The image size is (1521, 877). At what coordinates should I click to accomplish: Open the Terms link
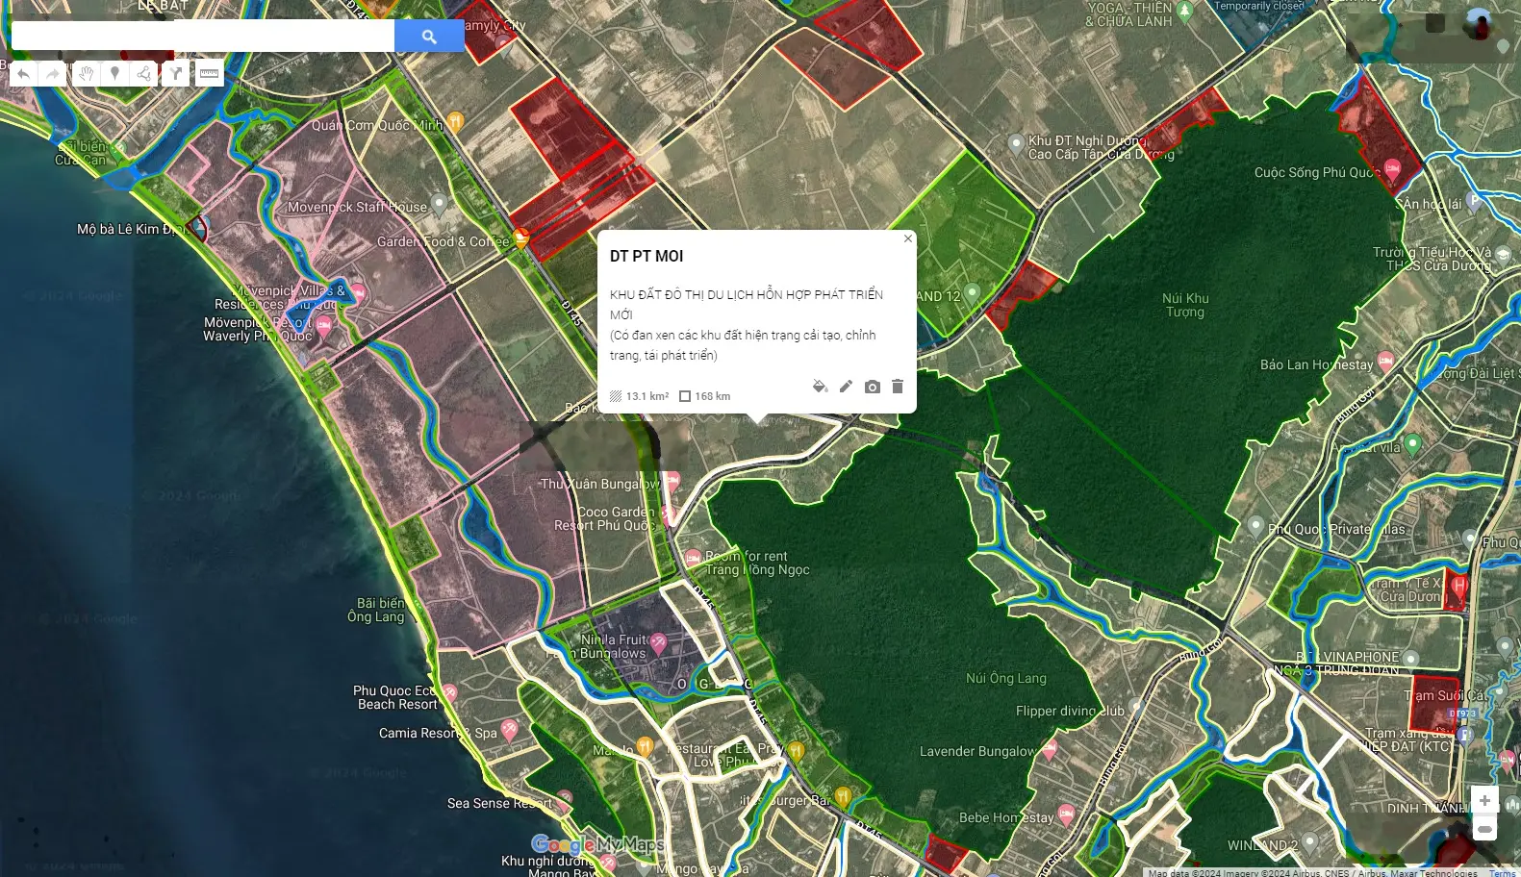(x=1503, y=872)
